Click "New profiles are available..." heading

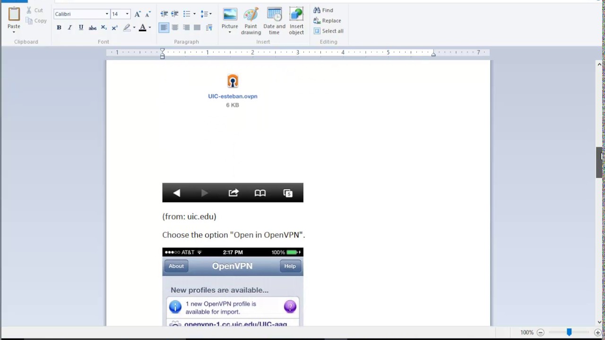(x=219, y=290)
